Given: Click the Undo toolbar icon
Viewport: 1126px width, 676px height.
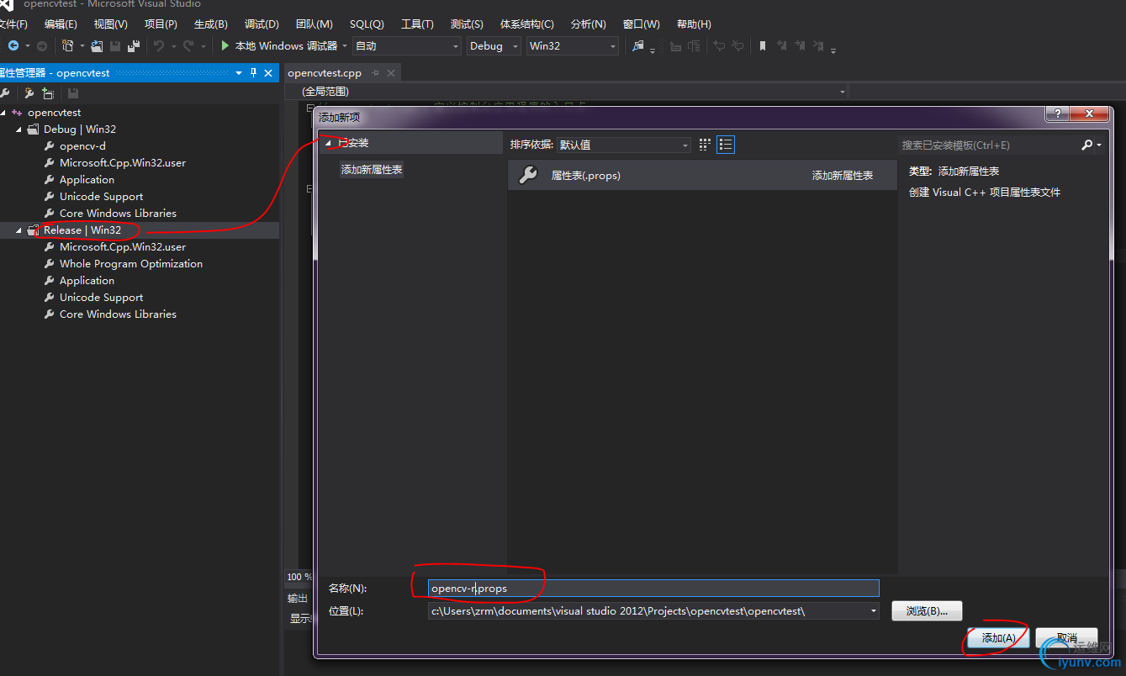Looking at the screenshot, I should (159, 46).
